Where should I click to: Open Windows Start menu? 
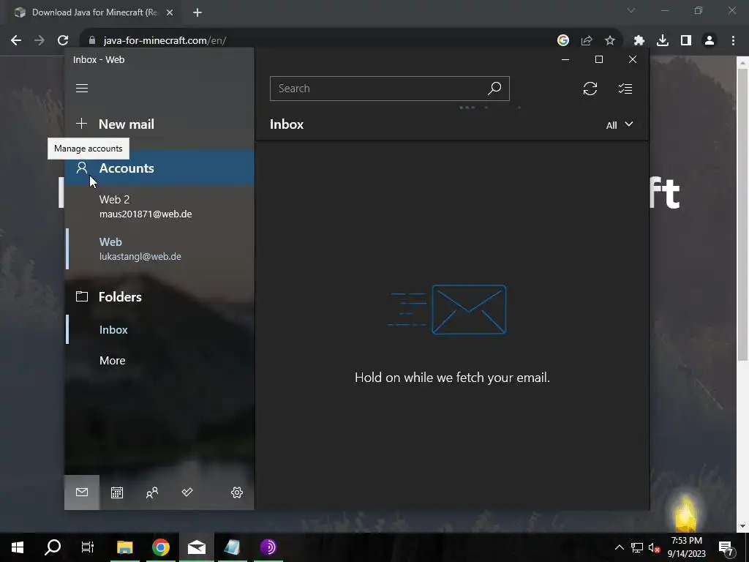point(18,547)
